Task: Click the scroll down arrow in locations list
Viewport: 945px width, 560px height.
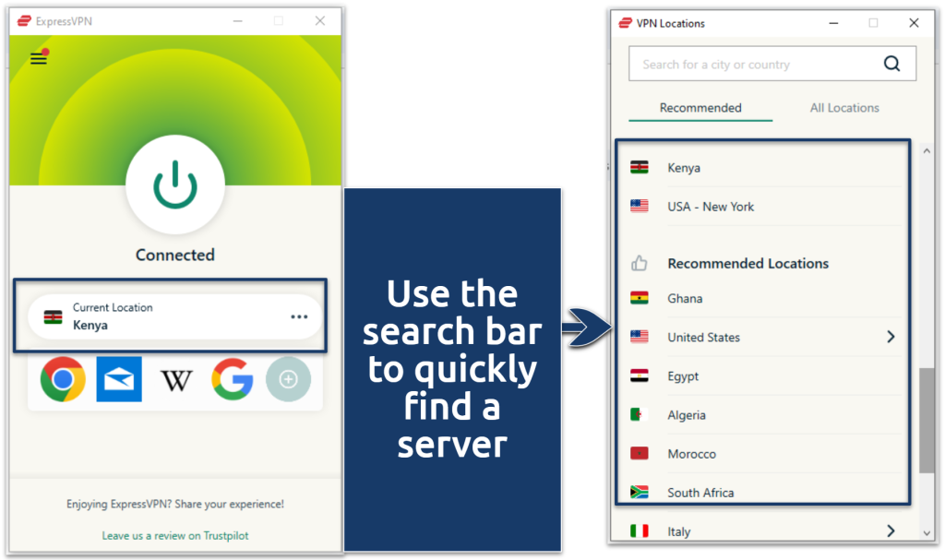Action: pyautogui.click(x=927, y=533)
